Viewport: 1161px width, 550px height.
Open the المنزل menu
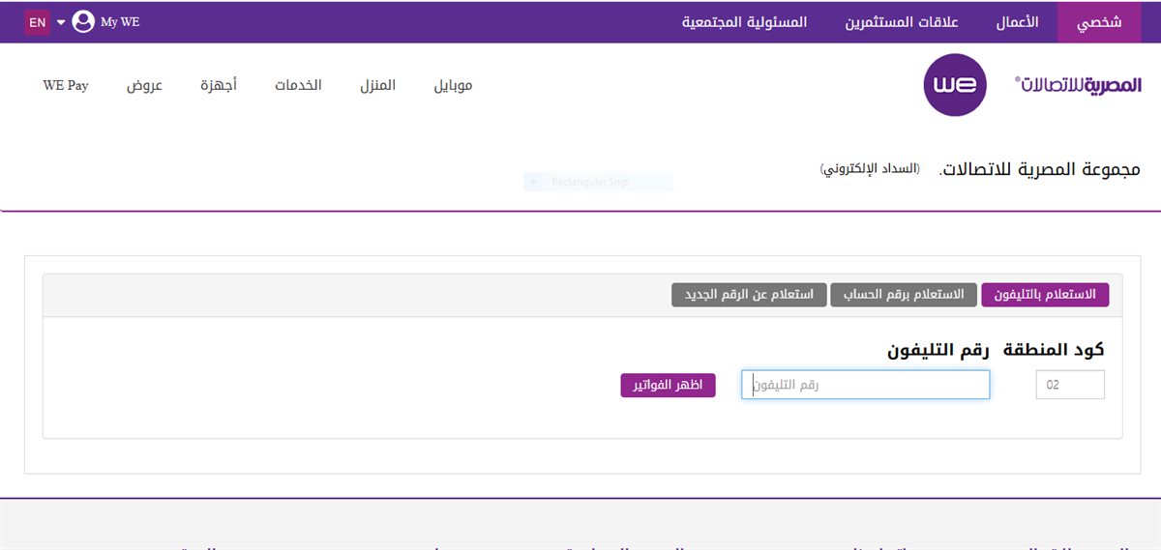coord(378,85)
